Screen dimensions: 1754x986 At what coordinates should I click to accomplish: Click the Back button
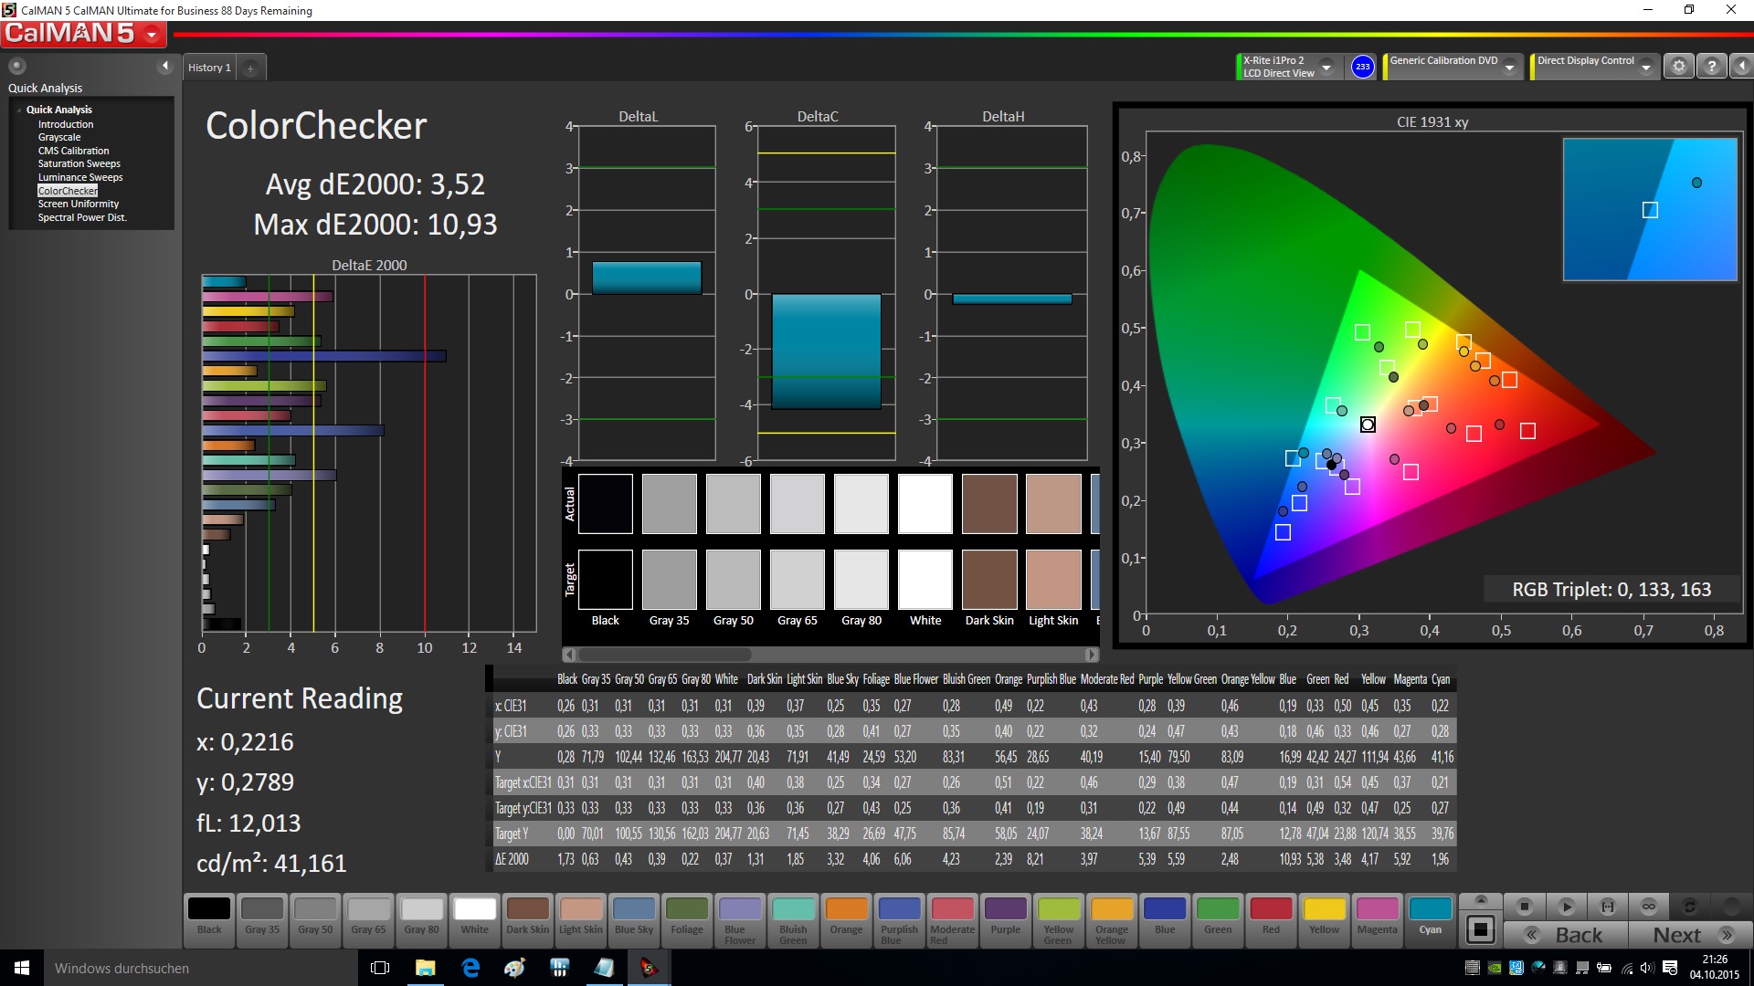point(1566,935)
